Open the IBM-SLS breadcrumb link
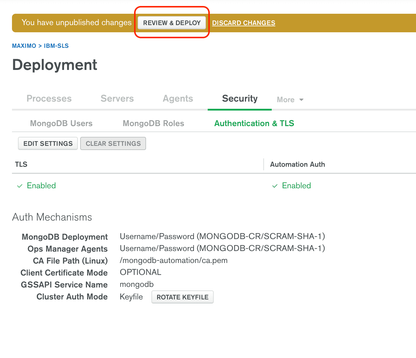Viewport: 416px width, 358px height. (x=56, y=46)
